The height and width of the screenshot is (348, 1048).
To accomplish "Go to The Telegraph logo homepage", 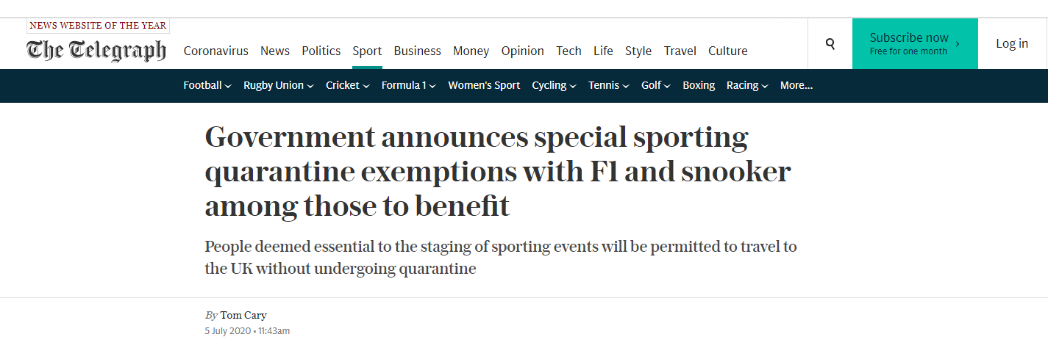I will 96,51.
